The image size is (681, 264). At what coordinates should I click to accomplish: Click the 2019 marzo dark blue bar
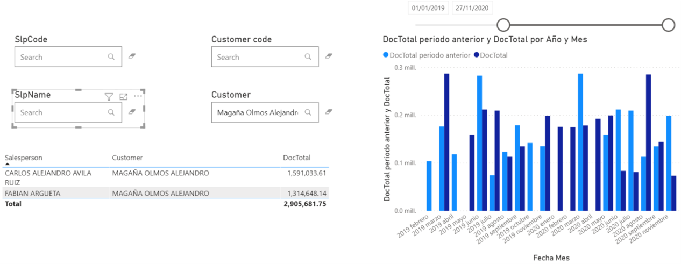[446, 142]
